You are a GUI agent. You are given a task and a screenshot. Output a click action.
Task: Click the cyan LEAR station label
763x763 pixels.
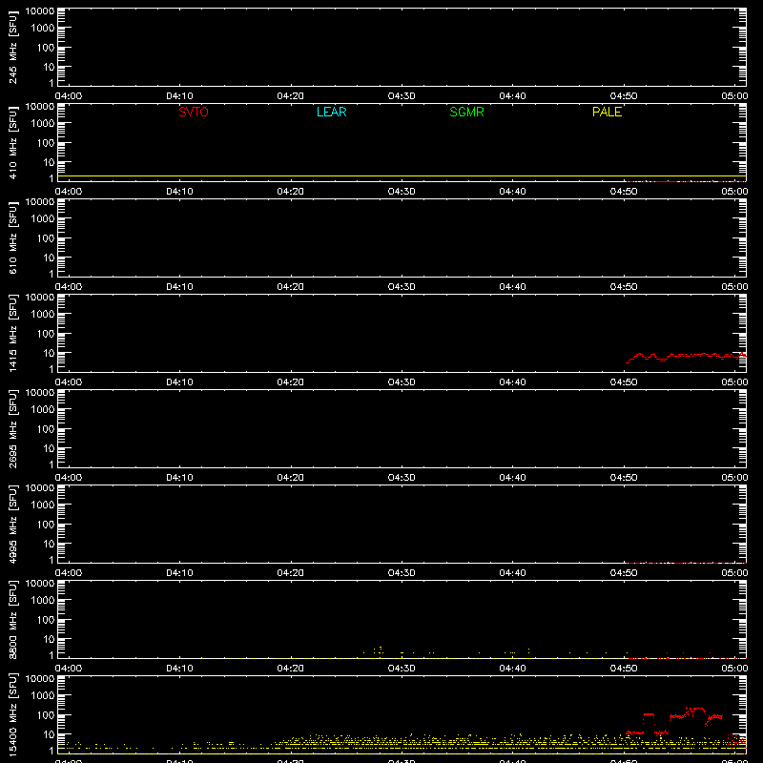pyautogui.click(x=331, y=112)
